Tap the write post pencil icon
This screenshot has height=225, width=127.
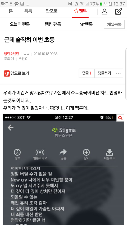pos(119,11)
